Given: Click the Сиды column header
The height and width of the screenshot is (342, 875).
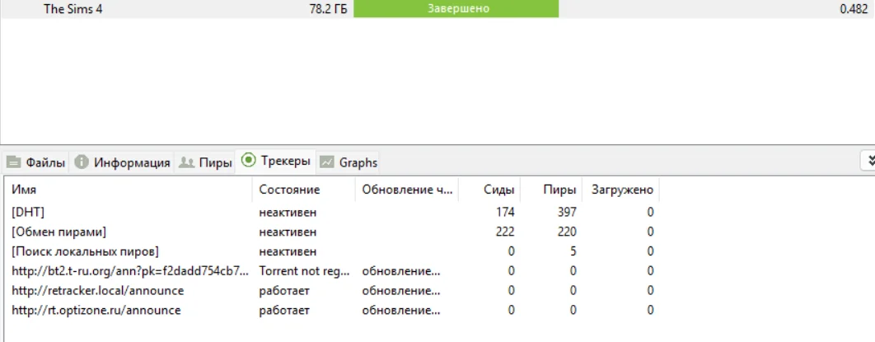Looking at the screenshot, I should (499, 190).
